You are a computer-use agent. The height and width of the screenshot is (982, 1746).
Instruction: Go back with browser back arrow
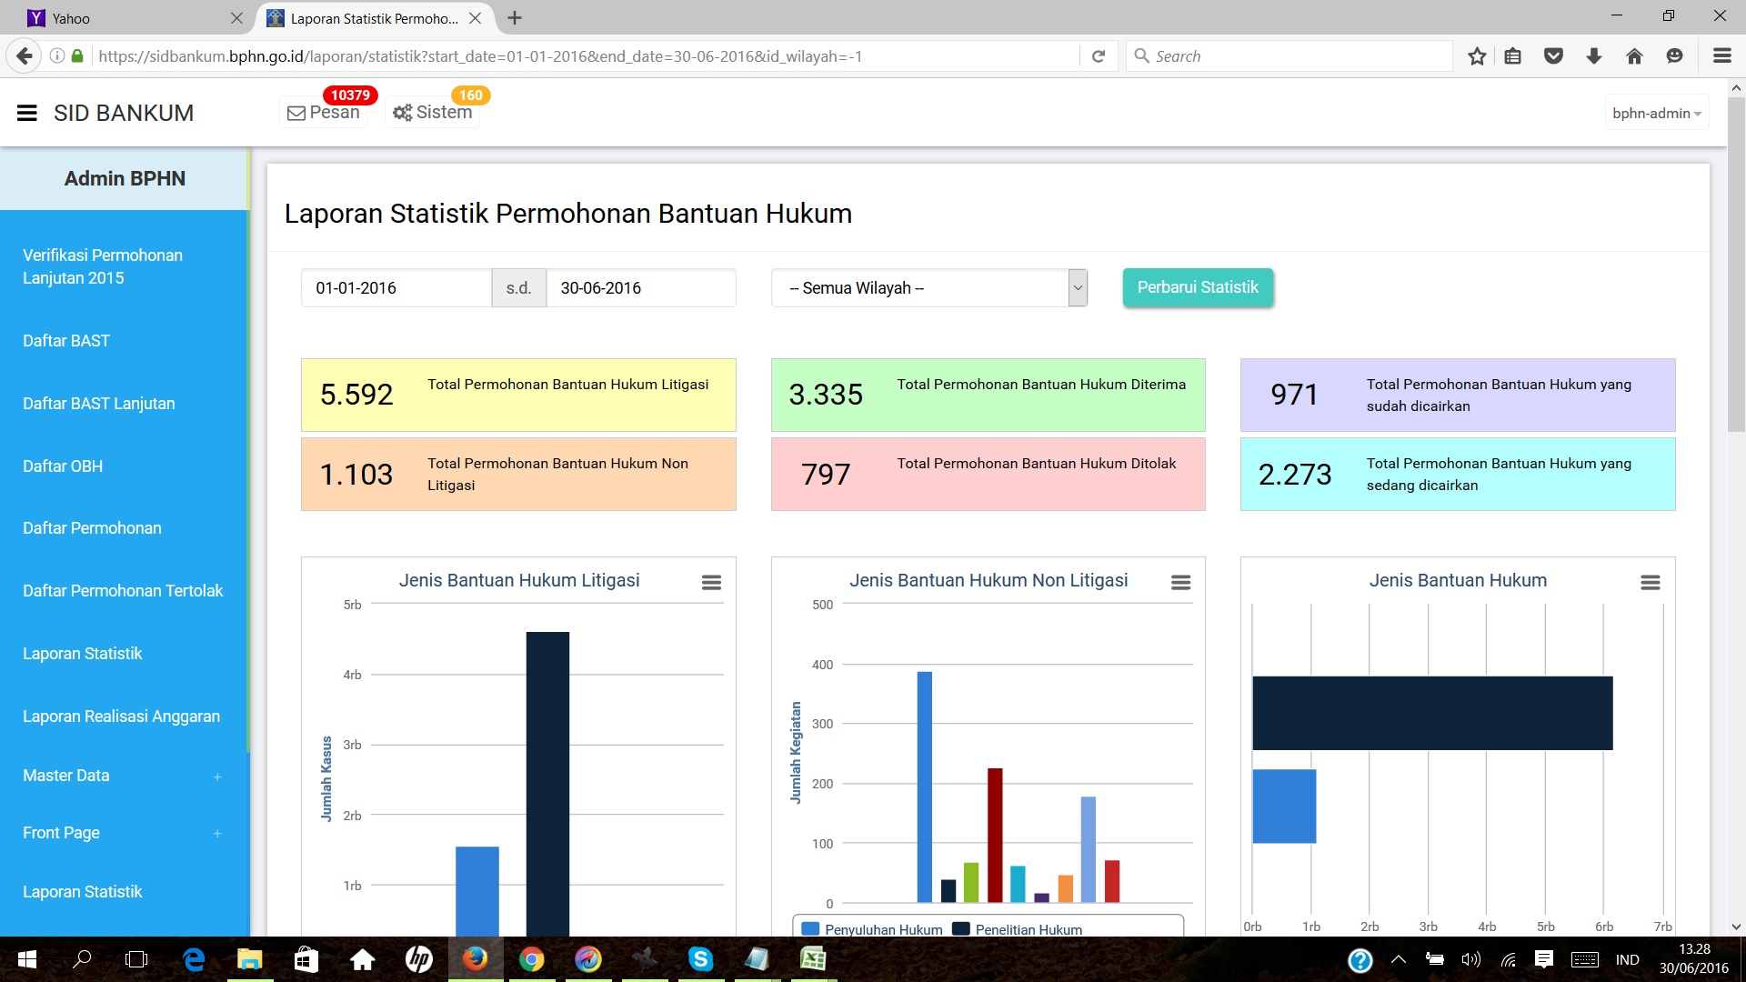click(x=25, y=56)
